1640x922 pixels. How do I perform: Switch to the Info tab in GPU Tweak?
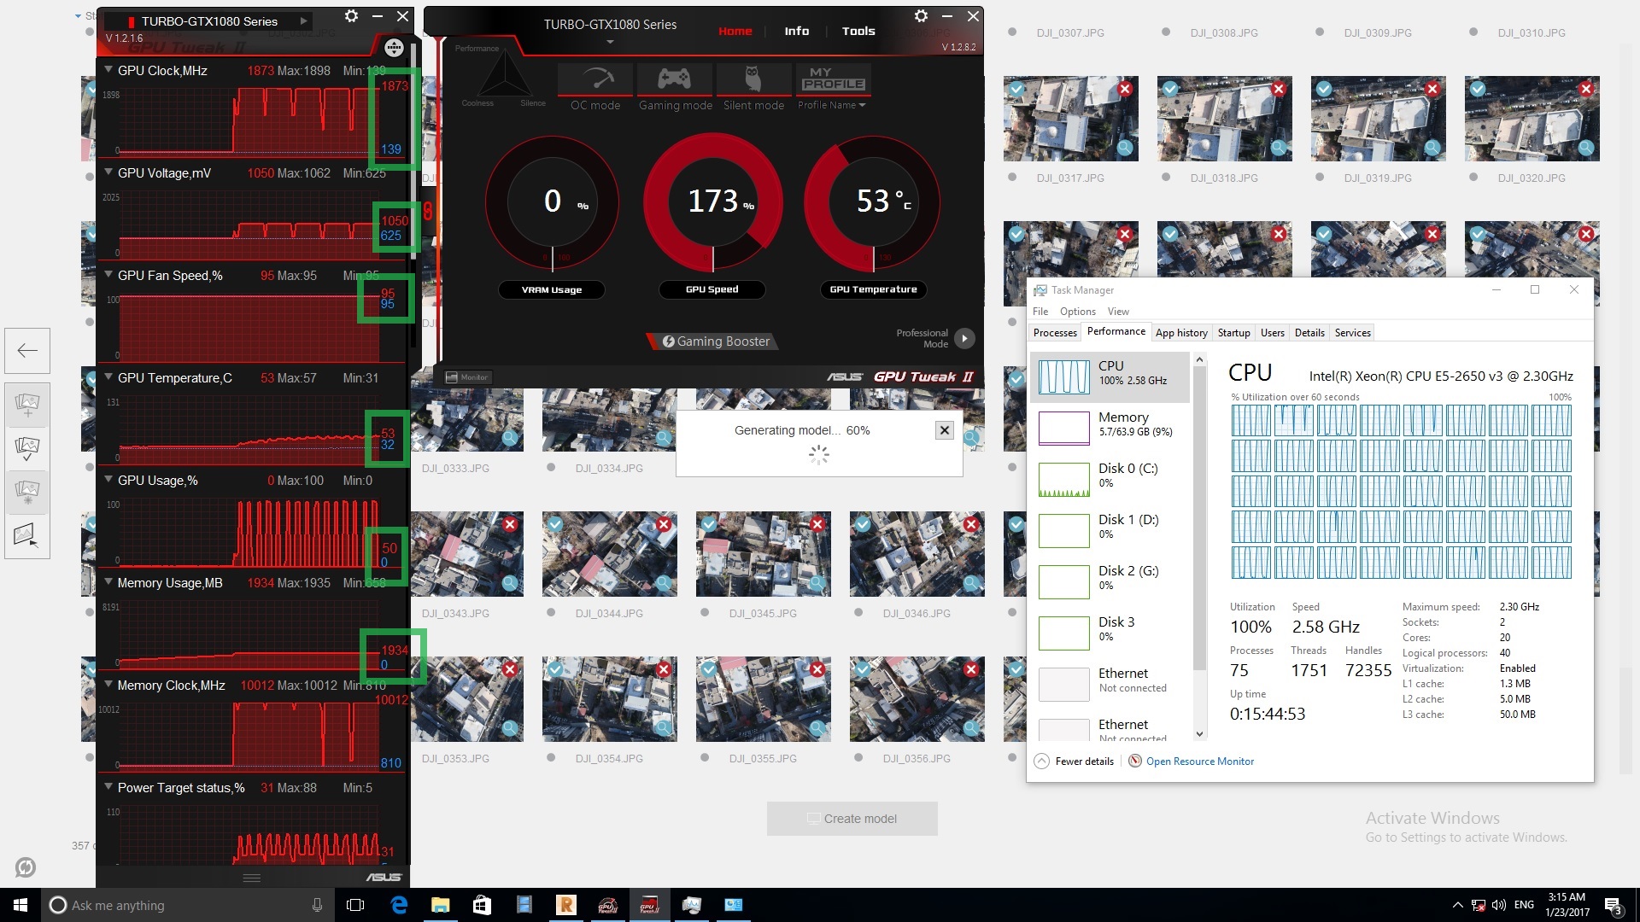pos(796,31)
